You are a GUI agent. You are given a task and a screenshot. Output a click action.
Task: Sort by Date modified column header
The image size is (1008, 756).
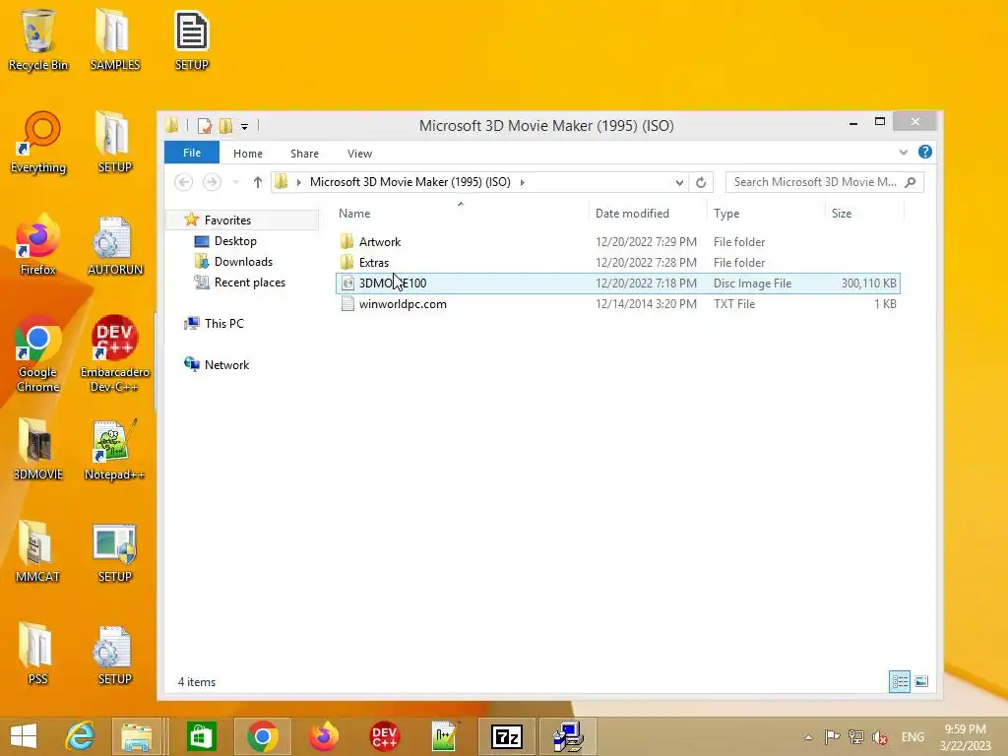coord(648,214)
